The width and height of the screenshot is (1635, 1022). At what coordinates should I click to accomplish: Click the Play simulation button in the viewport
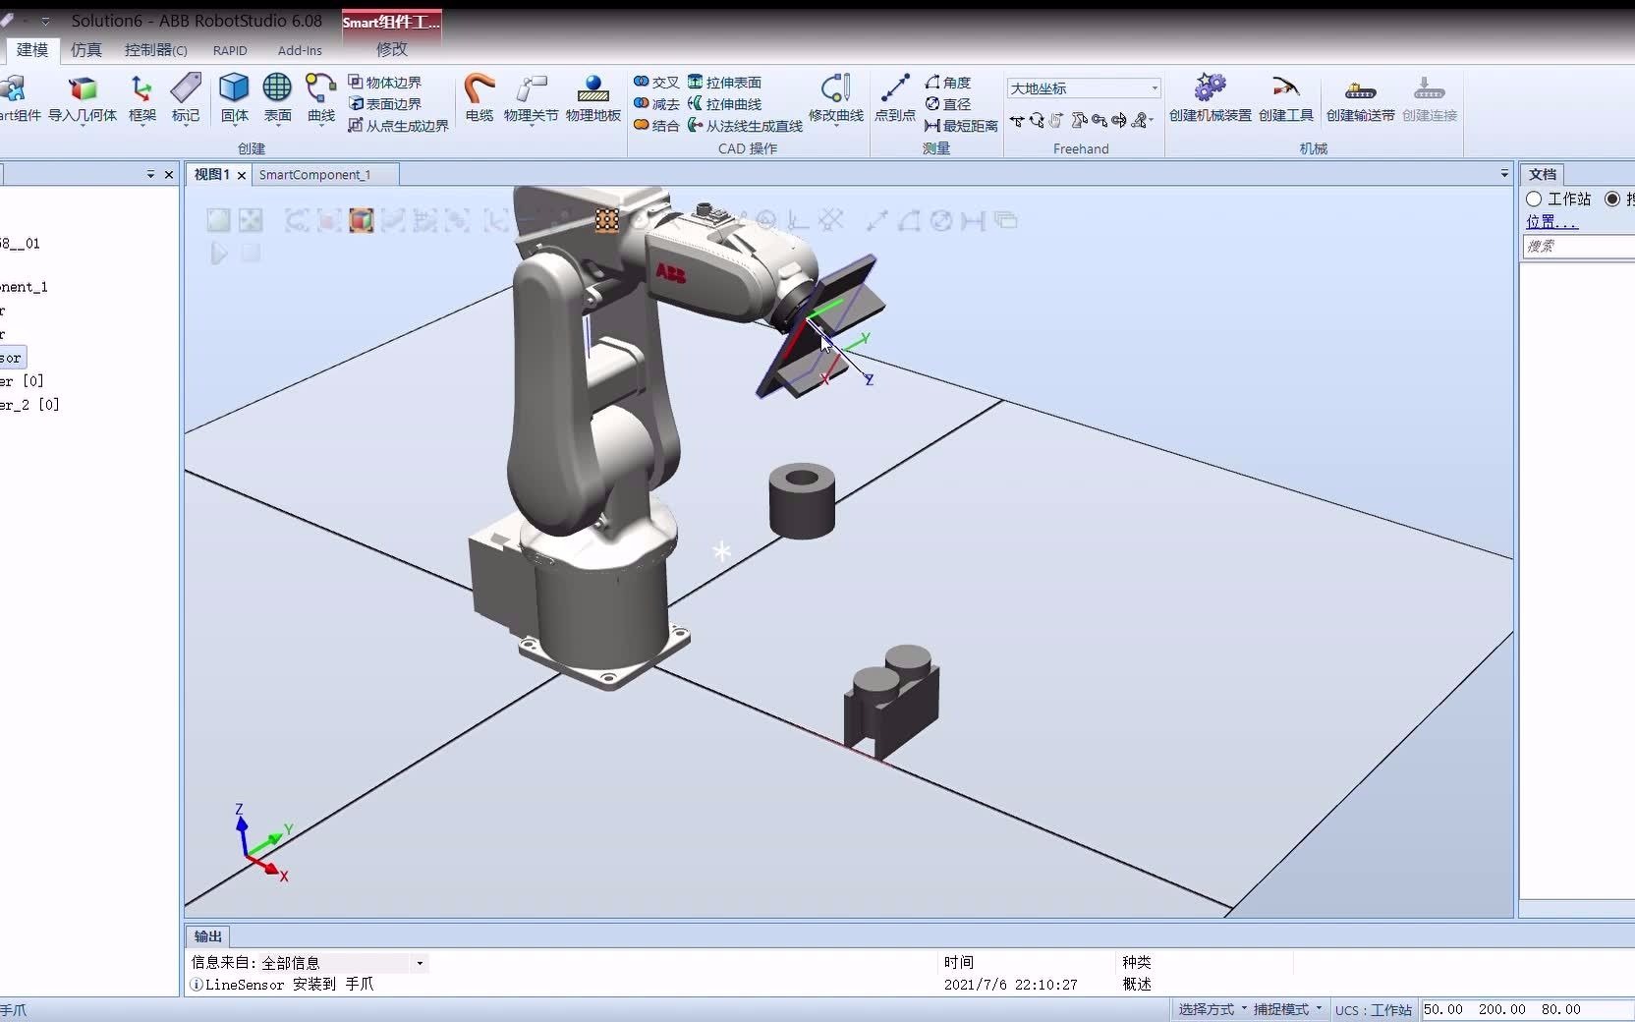tap(218, 254)
